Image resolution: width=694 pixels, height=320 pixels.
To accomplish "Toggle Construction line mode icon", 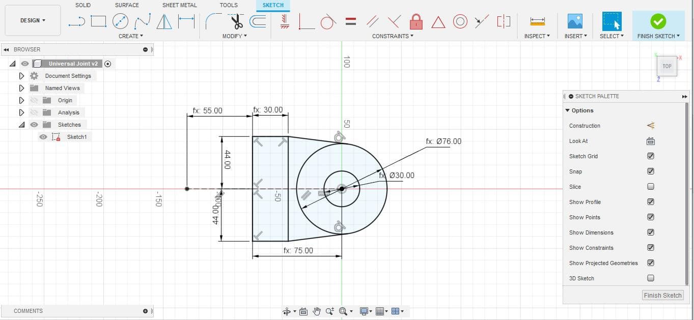I will [650, 126].
